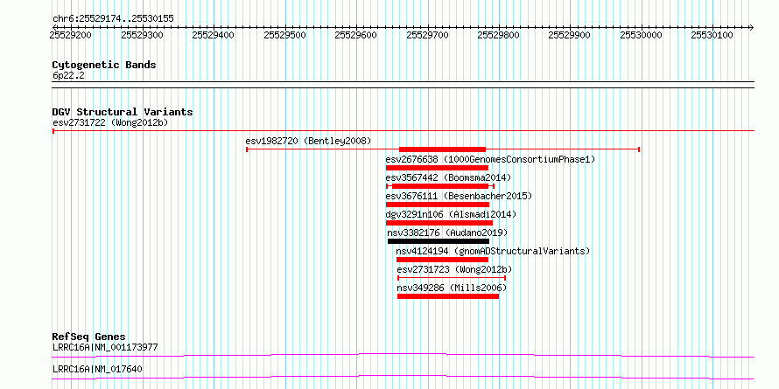This screenshot has width=779, height=389.
Task: Open nsv349286 (Mills2006) label
Action: click(x=452, y=288)
